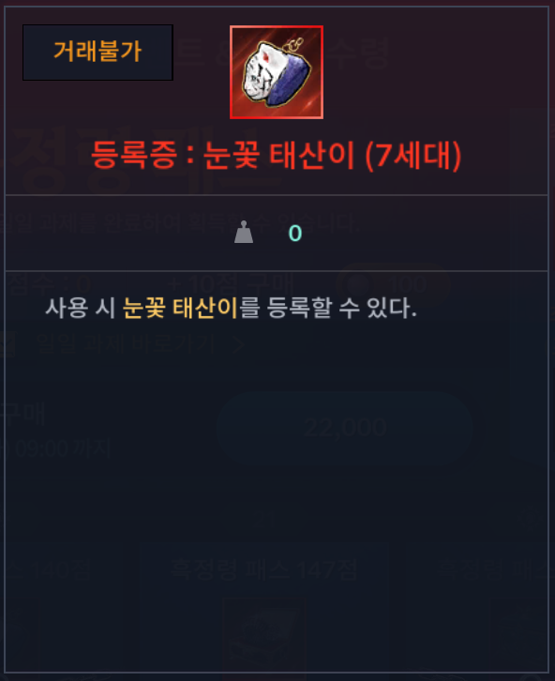
Task: Open the faded 일일 과제 바로가기 link
Action: click(x=126, y=344)
